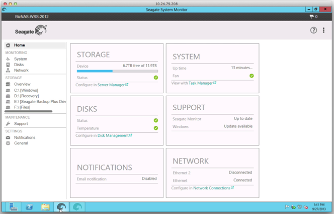
Task: Click Disks Temperature green checkmark
Action: click(156, 128)
